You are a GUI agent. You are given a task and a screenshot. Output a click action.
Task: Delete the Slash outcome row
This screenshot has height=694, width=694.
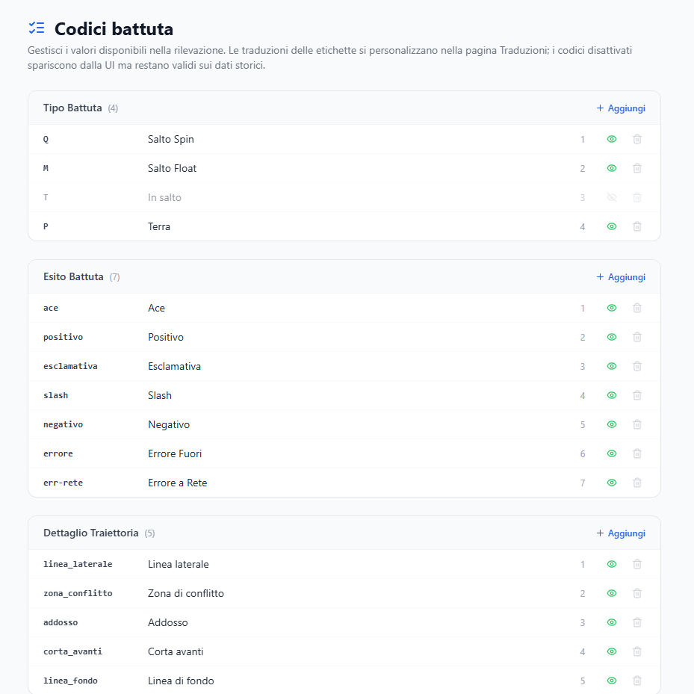[x=637, y=396]
